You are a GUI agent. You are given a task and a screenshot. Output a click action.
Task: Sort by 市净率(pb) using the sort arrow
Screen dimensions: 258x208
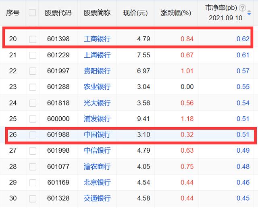(249, 13)
